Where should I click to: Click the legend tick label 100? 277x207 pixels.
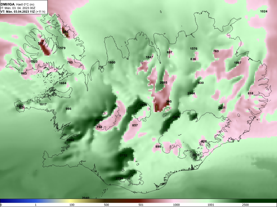pyautogui.click(x=72, y=205)
